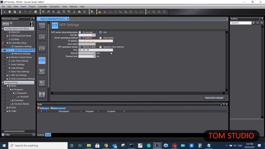Viewport: 265px width, 149px height.
Task: Click the Zoom In magnifier toolbar icon
Action: pyautogui.click(x=154, y=12)
